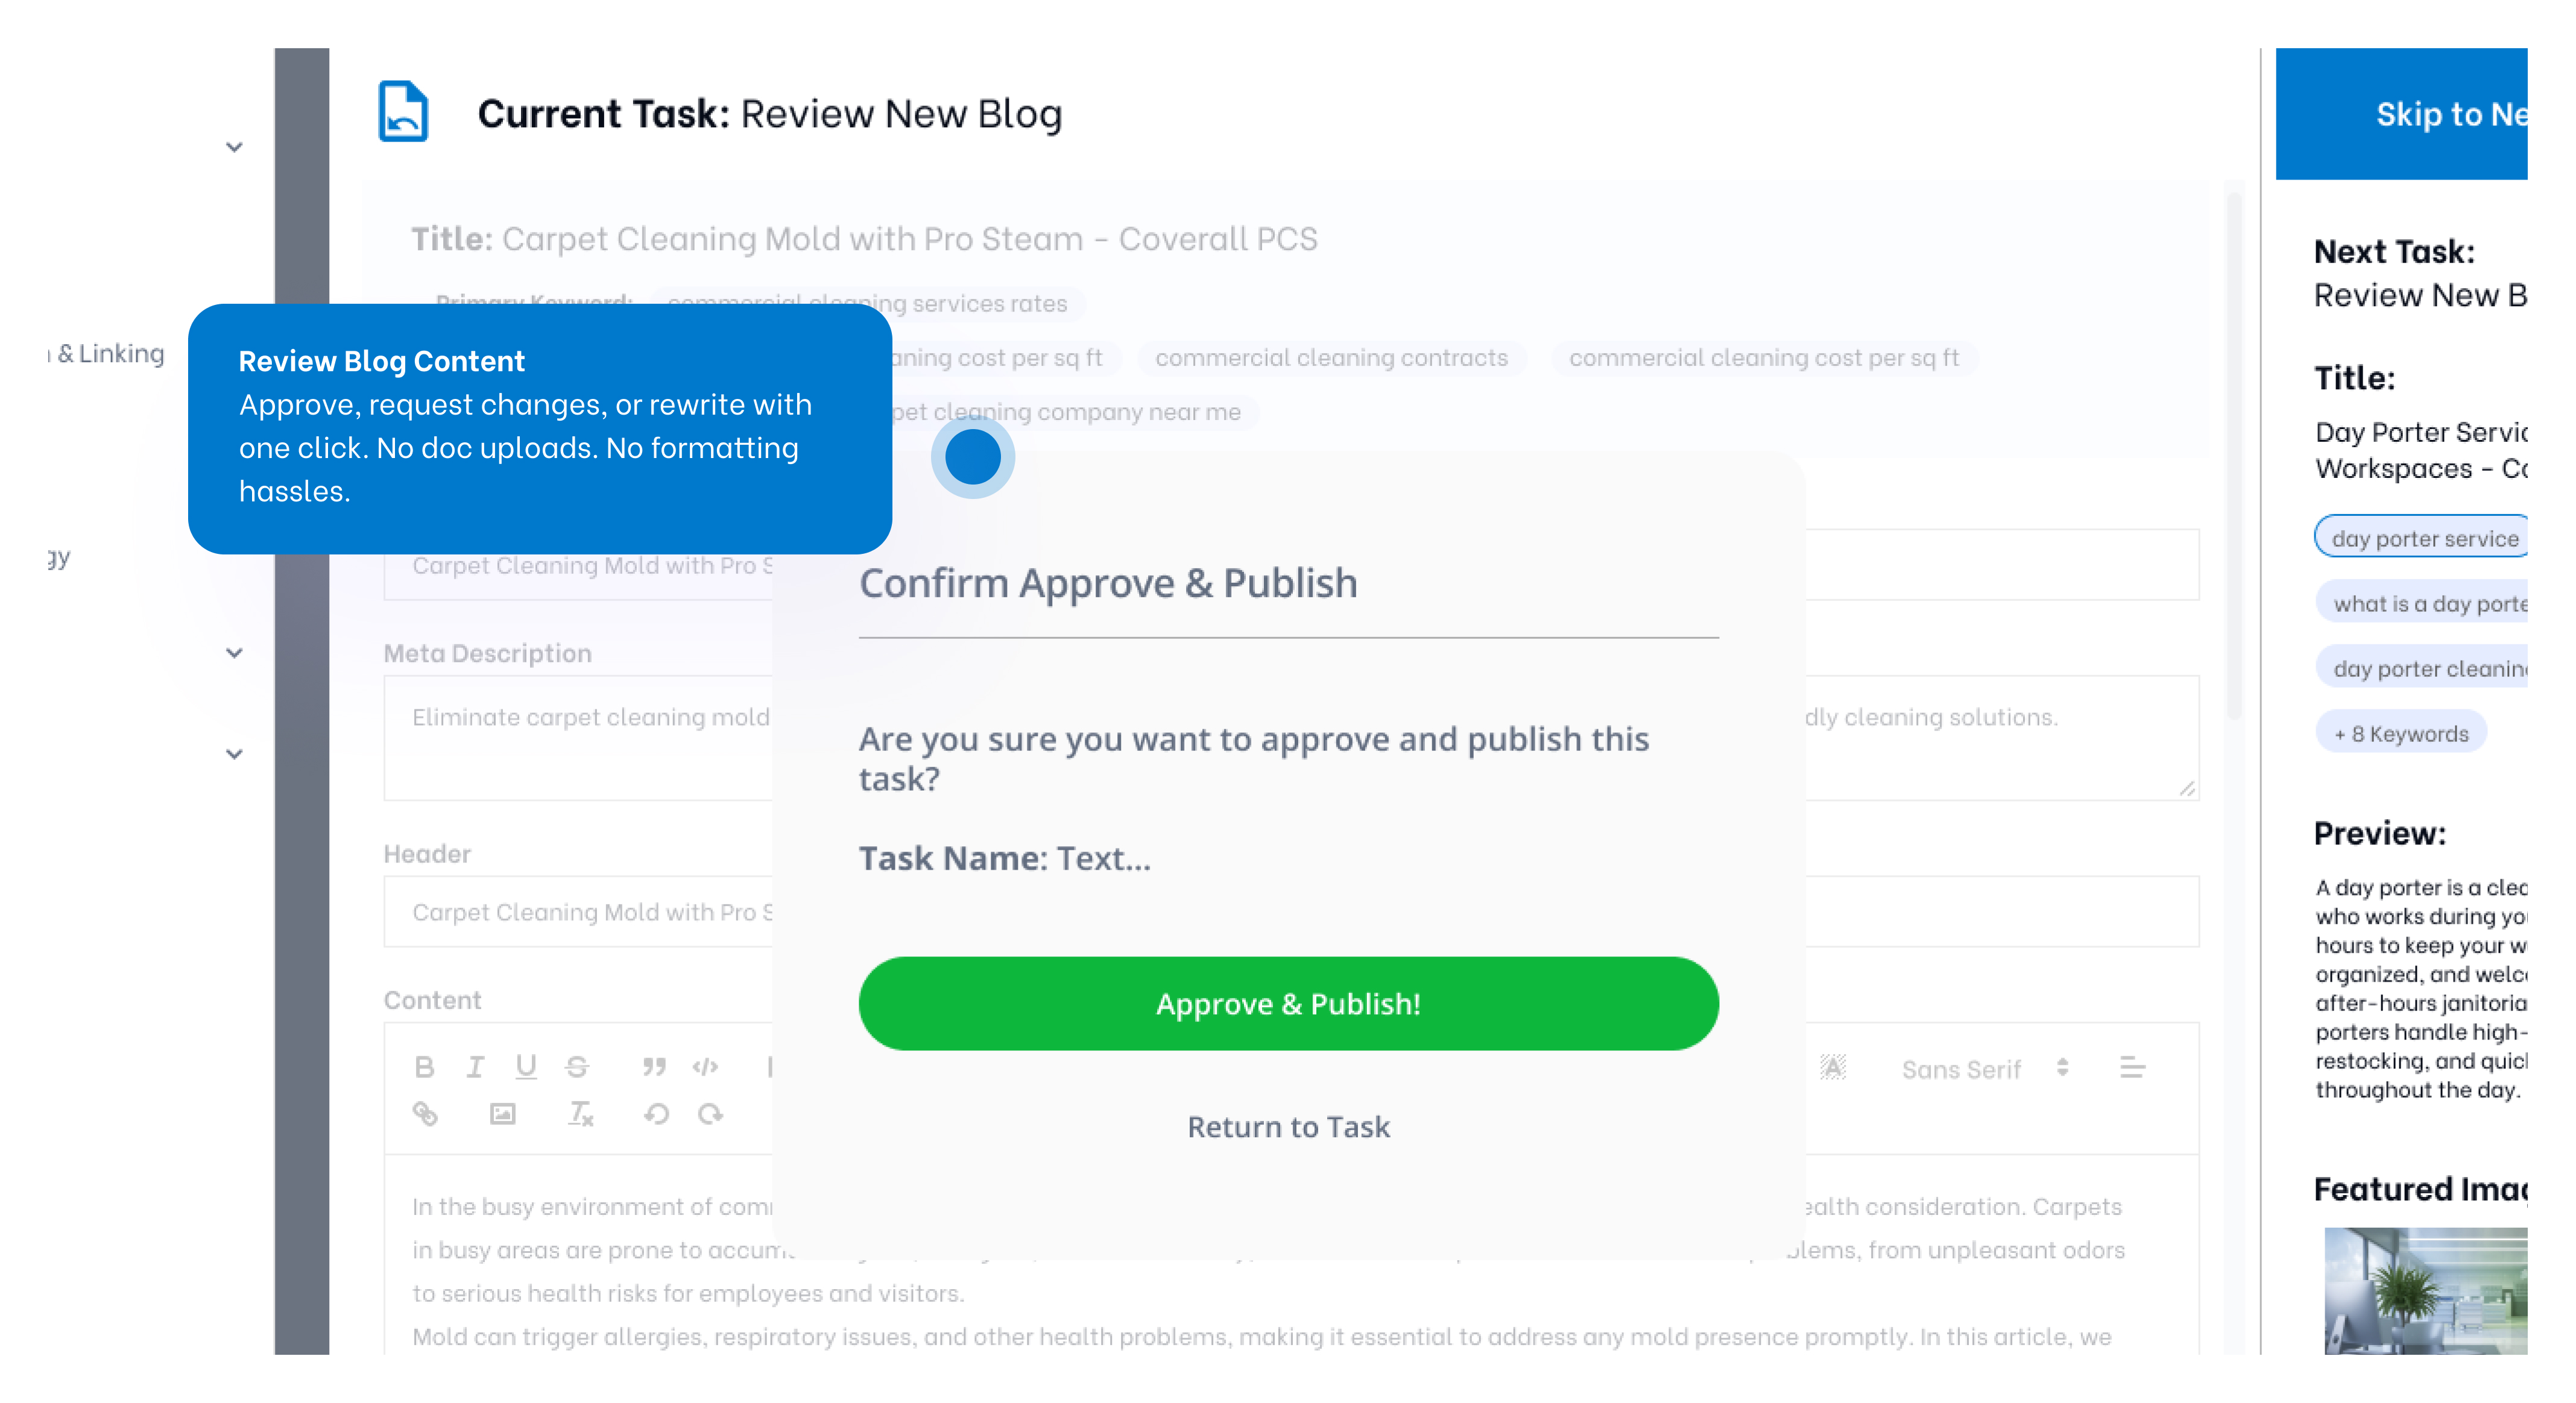The height and width of the screenshot is (1403, 2576).
Task: Underline text using the editor toolbar
Action: [x=526, y=1067]
